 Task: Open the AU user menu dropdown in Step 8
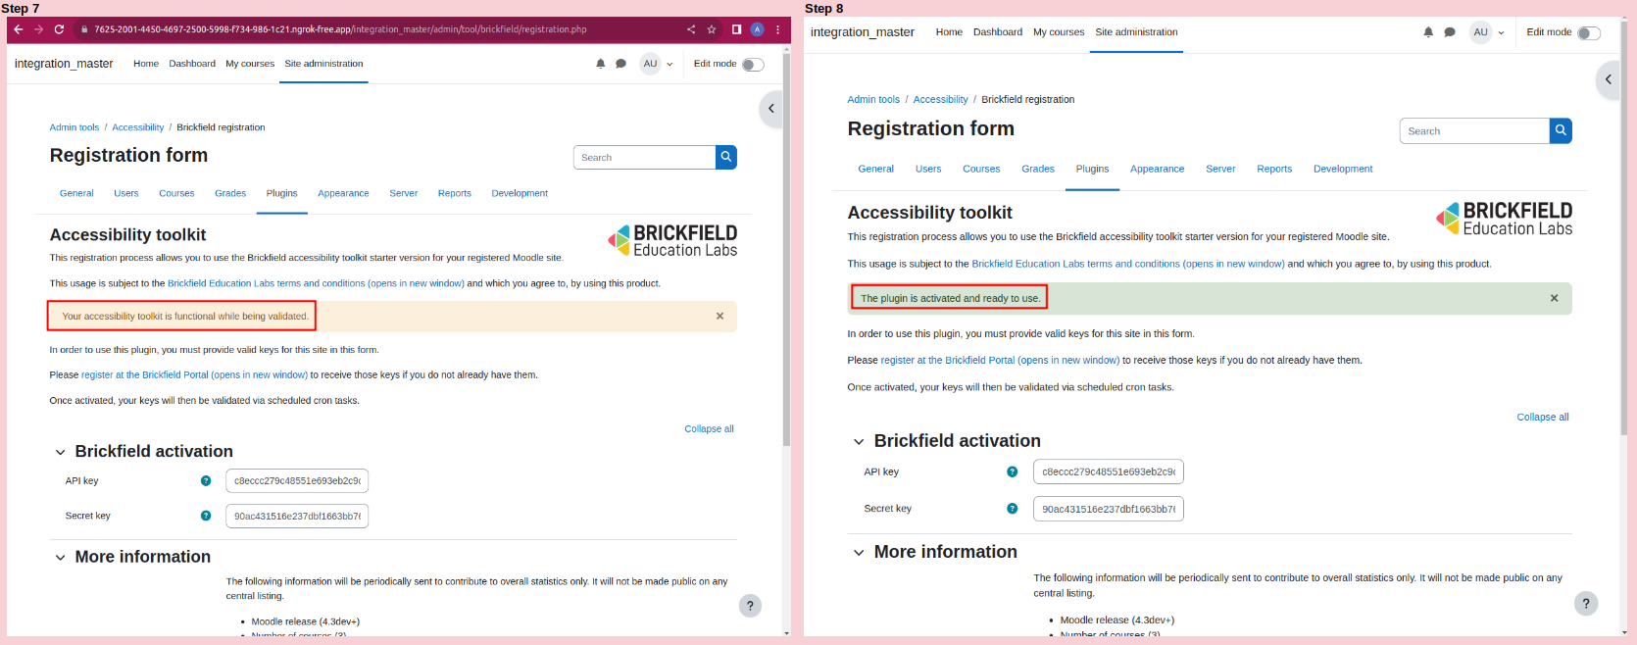point(1487,32)
